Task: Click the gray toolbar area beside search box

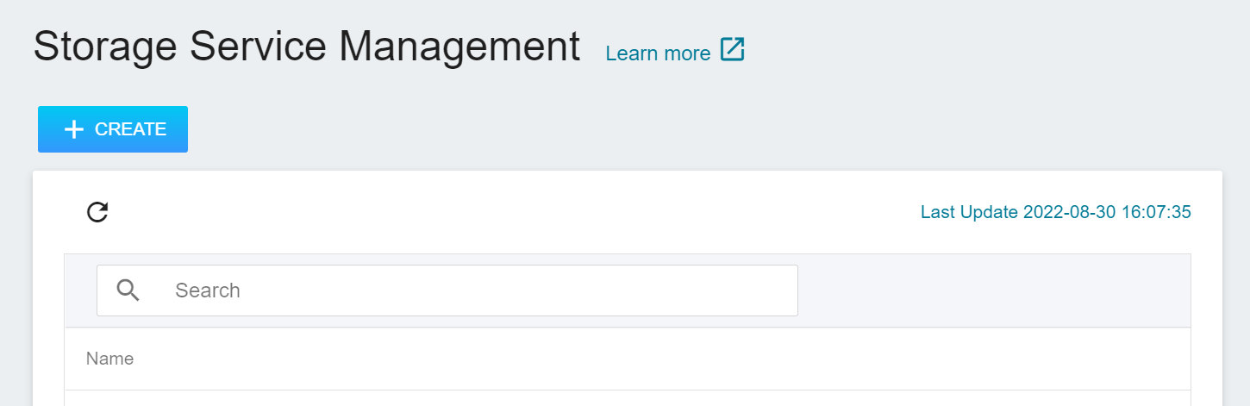Action: pos(994,290)
